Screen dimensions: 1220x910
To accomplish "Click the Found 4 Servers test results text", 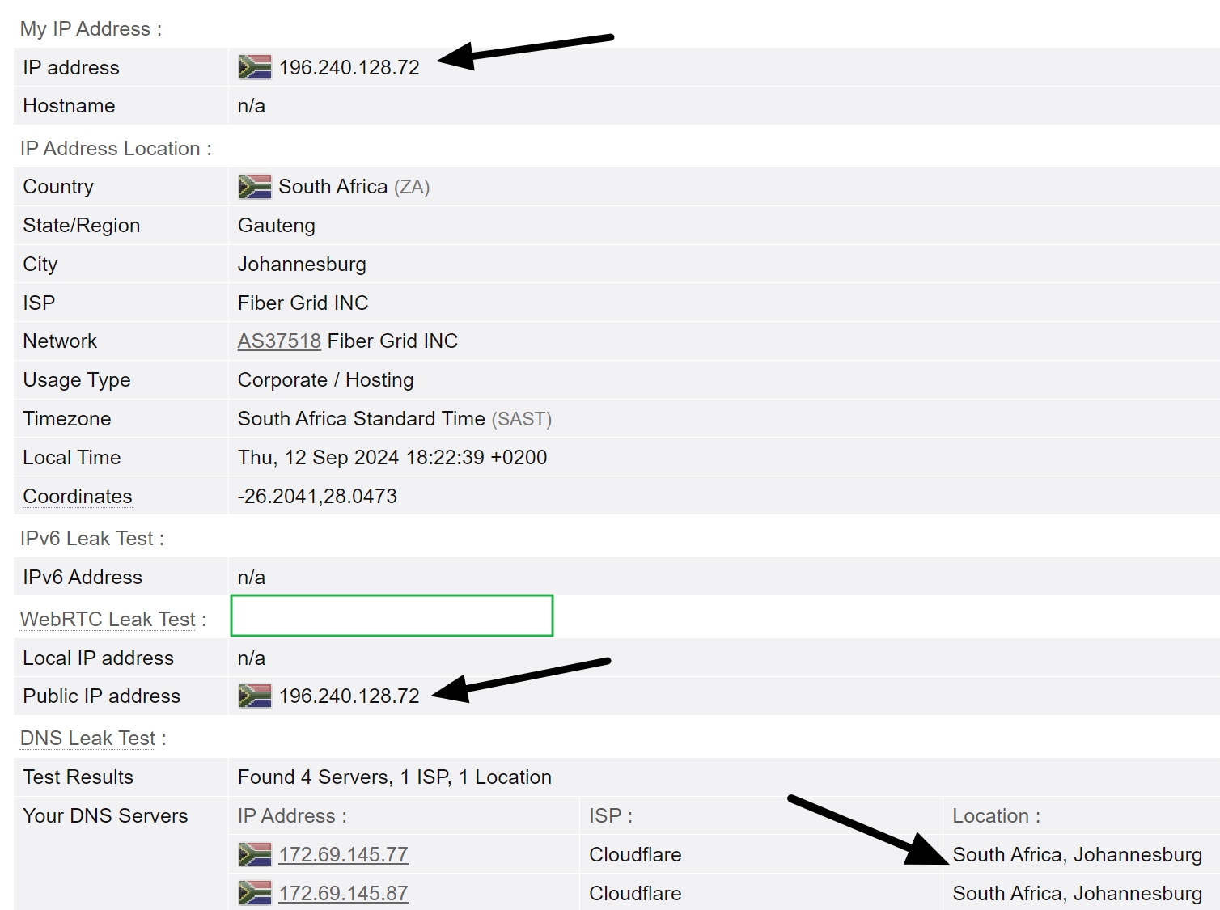I will coord(394,777).
